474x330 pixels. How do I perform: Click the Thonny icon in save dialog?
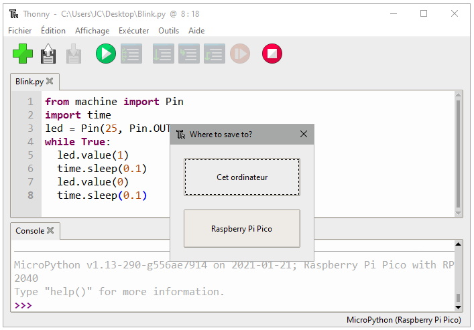pyautogui.click(x=180, y=135)
